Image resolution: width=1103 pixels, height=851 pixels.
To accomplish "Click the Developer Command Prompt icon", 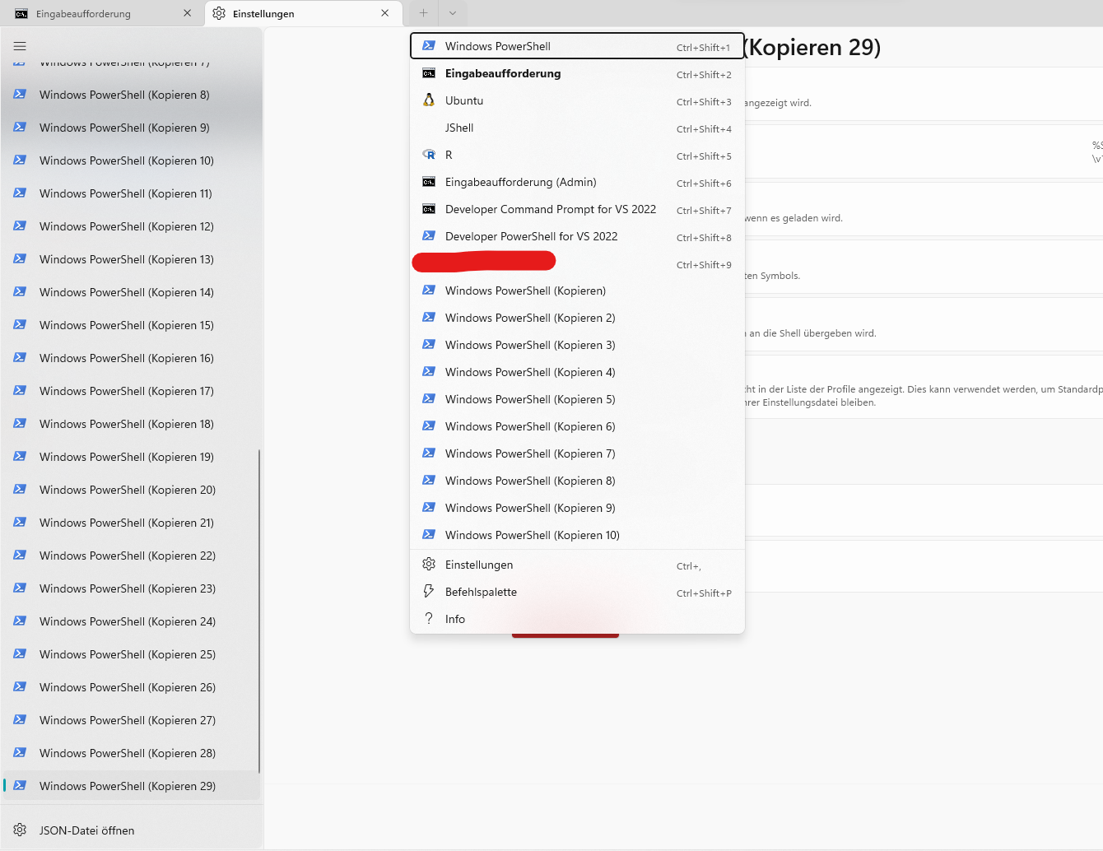I will (429, 209).
